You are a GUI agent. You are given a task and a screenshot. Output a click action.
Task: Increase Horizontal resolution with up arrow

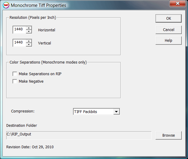29,28
